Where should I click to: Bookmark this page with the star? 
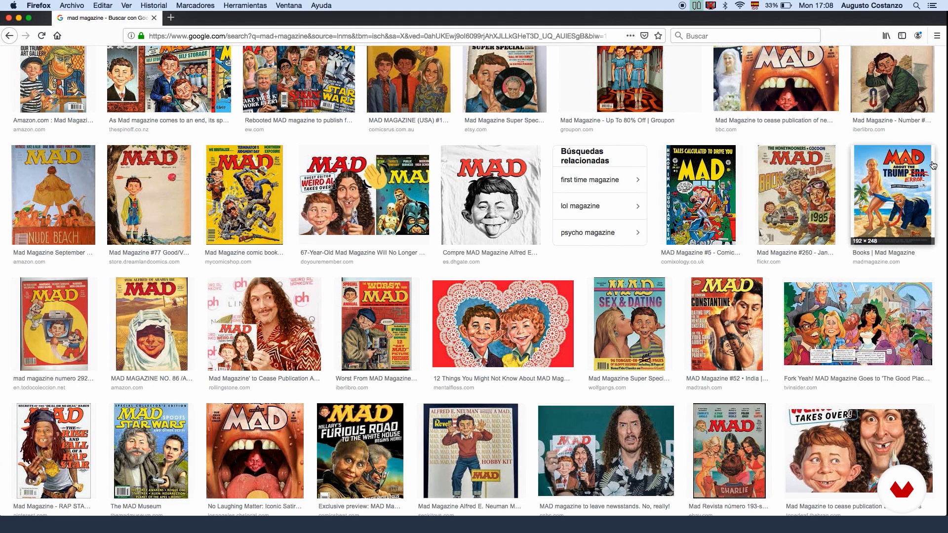tap(658, 36)
